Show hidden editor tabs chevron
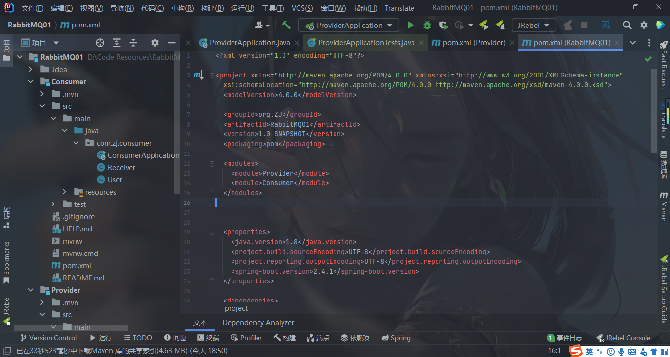The image size is (670, 357). (x=633, y=43)
